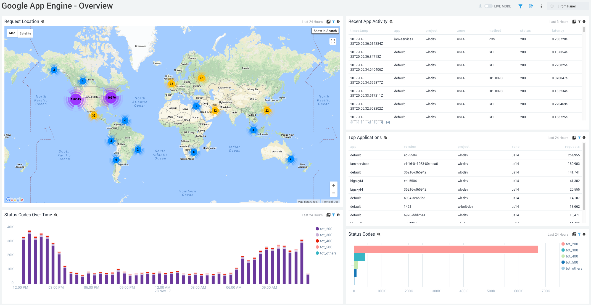
Task: Jump to last page of activity table
Action: pos(388,122)
